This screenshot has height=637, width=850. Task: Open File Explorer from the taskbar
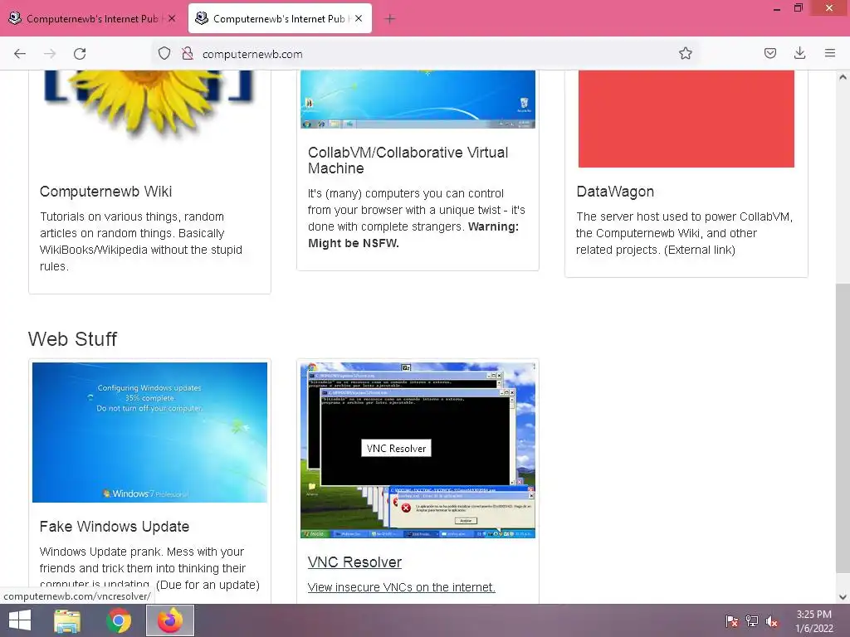coord(67,620)
